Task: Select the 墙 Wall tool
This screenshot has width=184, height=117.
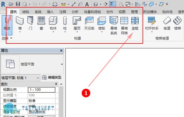Action: [20, 25]
